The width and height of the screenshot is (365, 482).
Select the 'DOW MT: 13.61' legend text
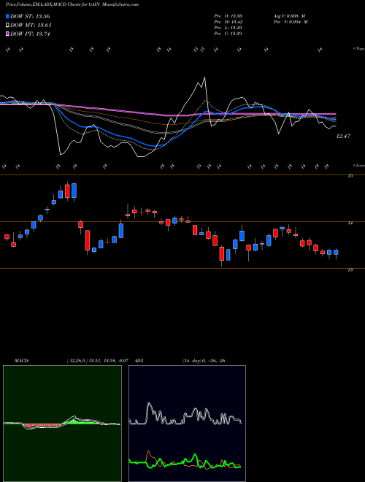31,26
